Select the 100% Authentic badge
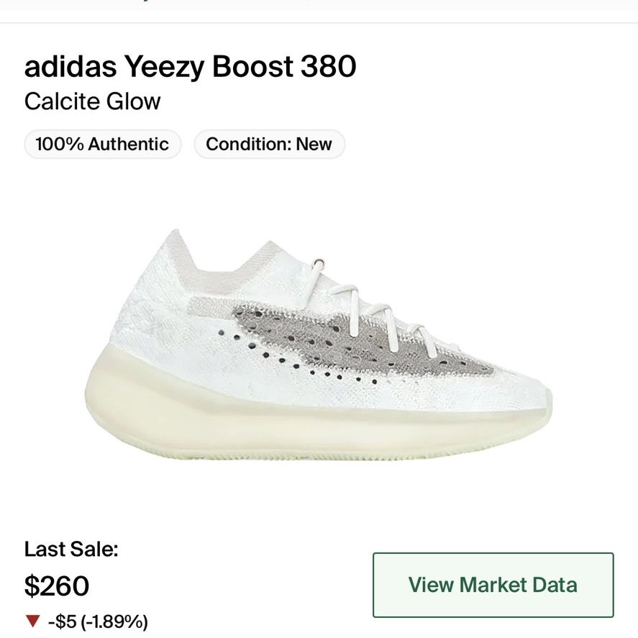The height and width of the screenshot is (638, 638). (103, 144)
